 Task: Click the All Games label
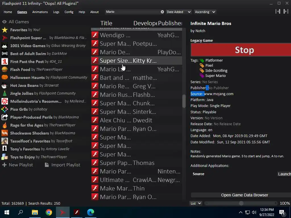pyautogui.click(x=19, y=22)
